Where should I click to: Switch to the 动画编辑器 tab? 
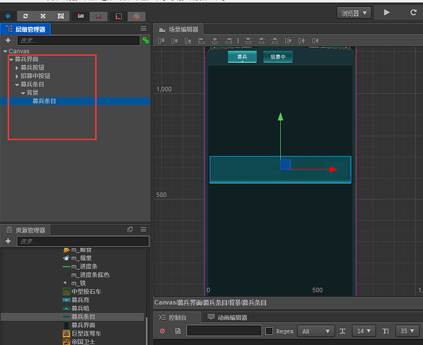pyautogui.click(x=227, y=317)
